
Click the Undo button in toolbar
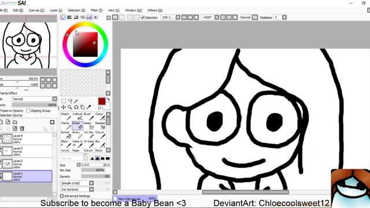115,17
